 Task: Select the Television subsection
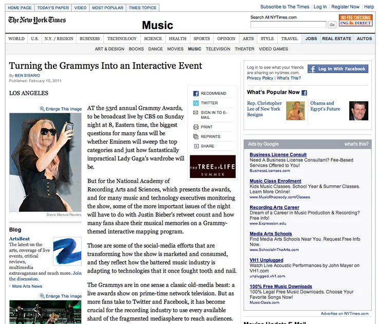218,49
